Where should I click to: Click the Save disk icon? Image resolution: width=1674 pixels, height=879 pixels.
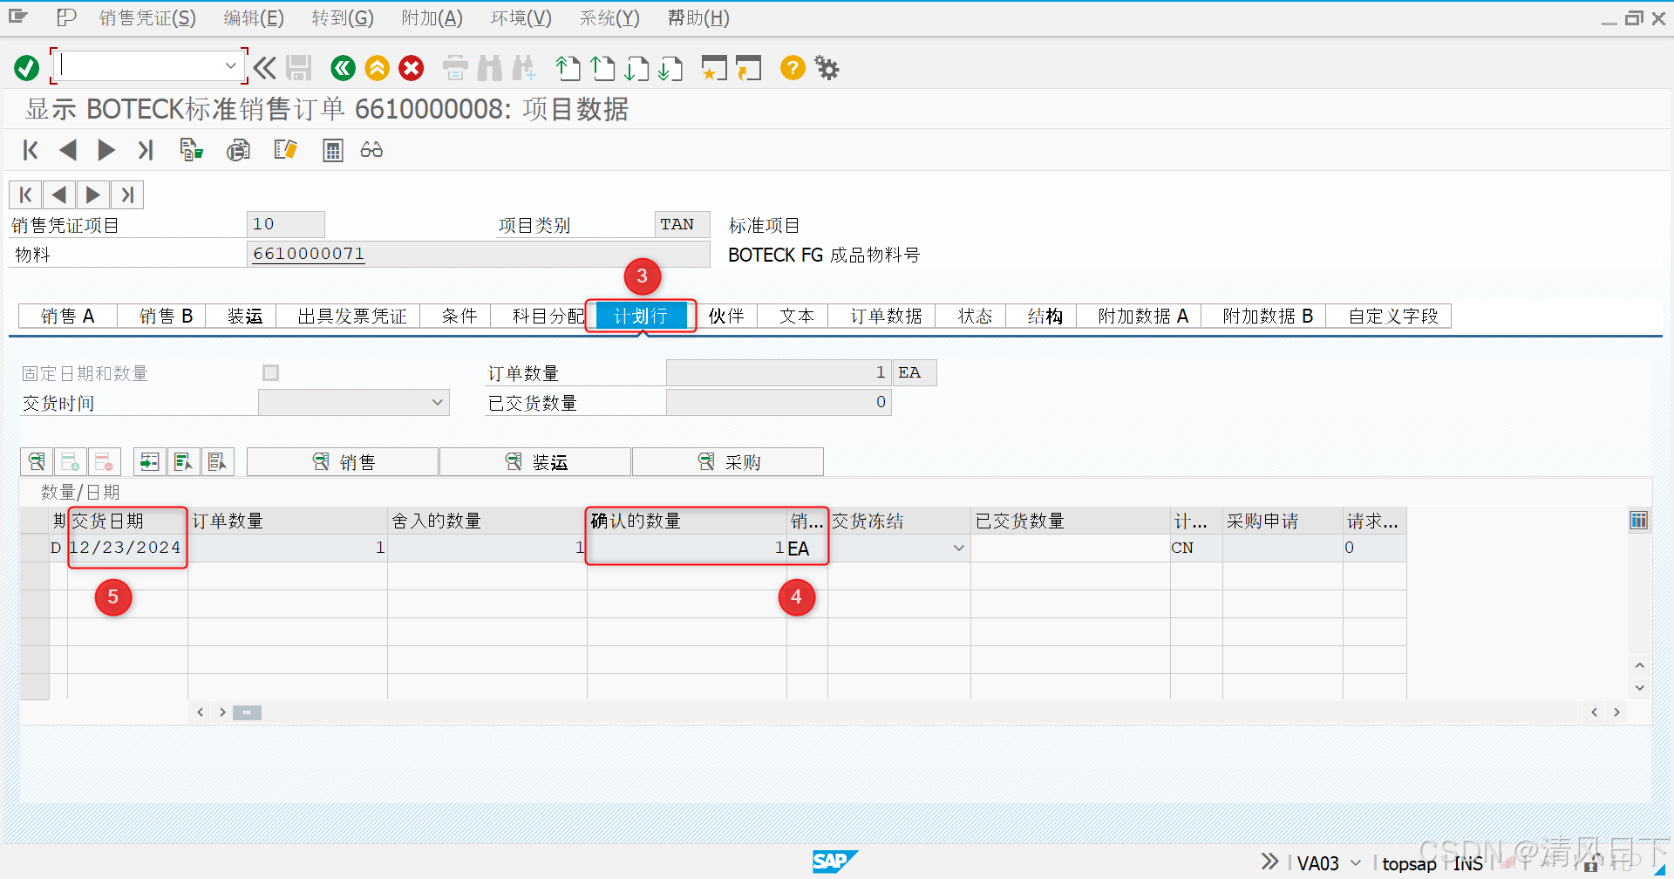click(299, 67)
